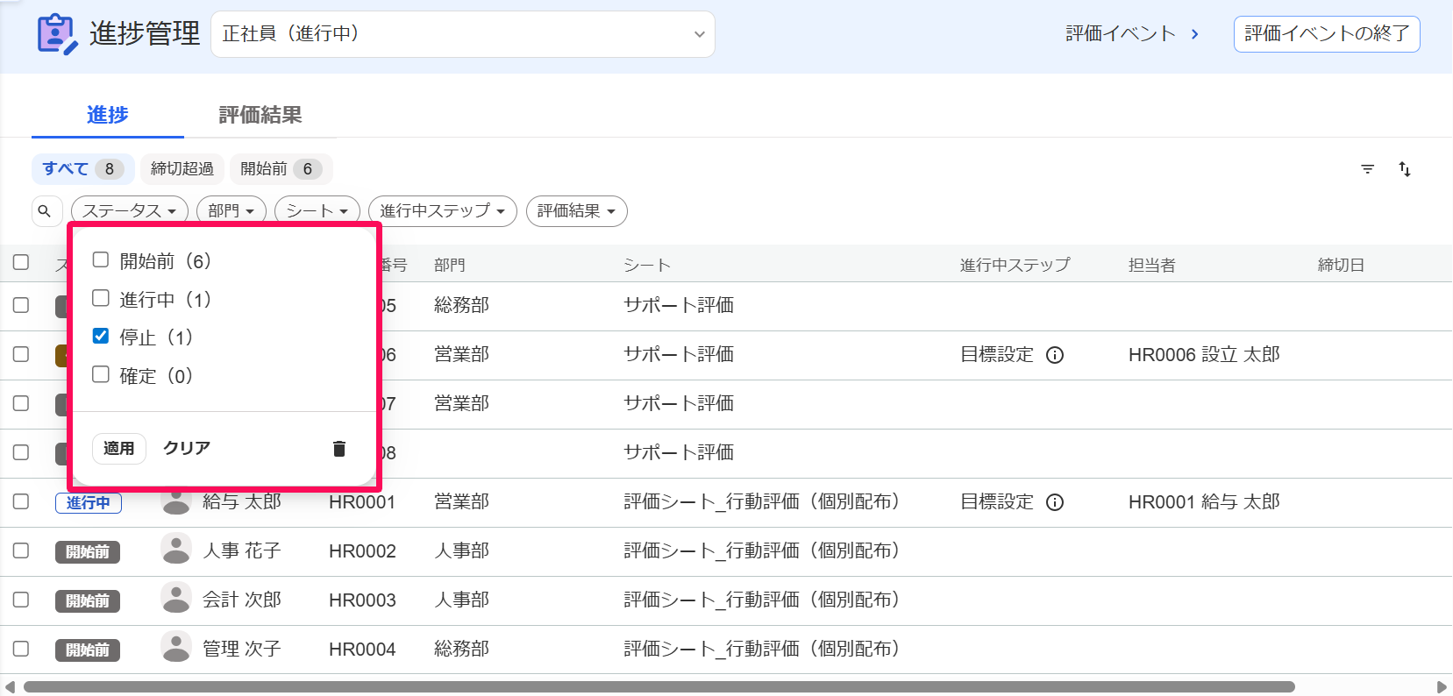Click the 進行中ステップ column header
Image resolution: width=1453 pixels, height=696 pixels.
point(1015,266)
